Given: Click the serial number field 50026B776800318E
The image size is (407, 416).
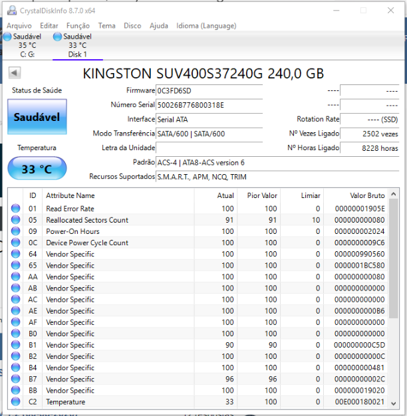Looking at the screenshot, I should point(209,105).
